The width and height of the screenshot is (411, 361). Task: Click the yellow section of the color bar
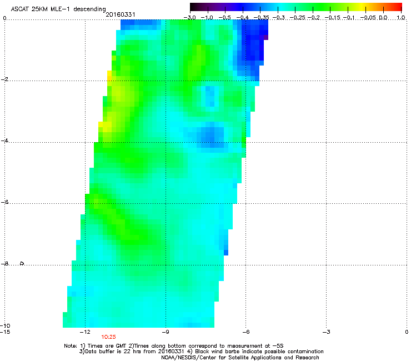363,7
